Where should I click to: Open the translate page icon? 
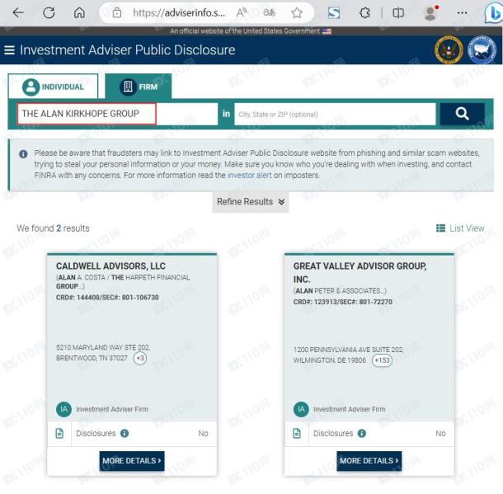coord(269,13)
